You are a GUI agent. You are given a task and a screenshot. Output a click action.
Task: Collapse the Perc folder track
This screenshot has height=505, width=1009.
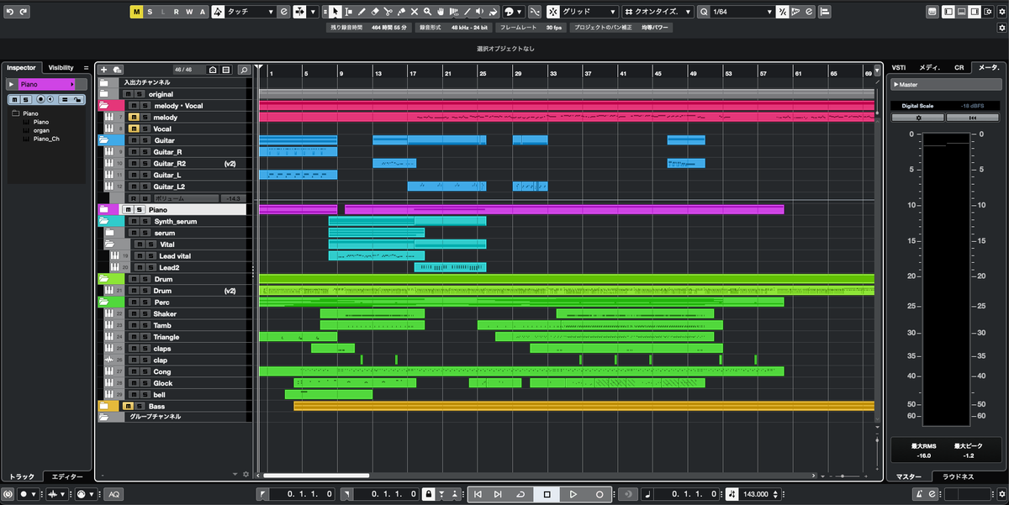click(104, 302)
